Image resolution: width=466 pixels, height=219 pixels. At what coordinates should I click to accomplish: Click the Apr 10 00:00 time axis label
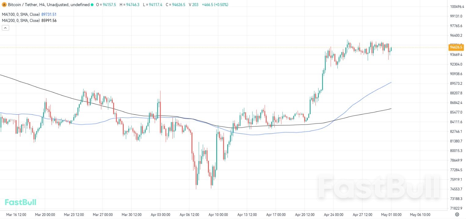pyautogui.click(x=218, y=215)
